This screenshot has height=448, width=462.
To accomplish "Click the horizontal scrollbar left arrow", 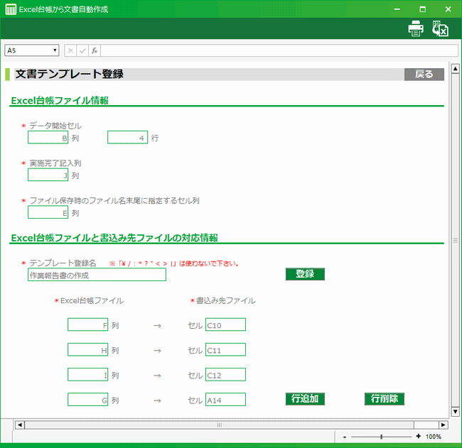I will coord(20,425).
